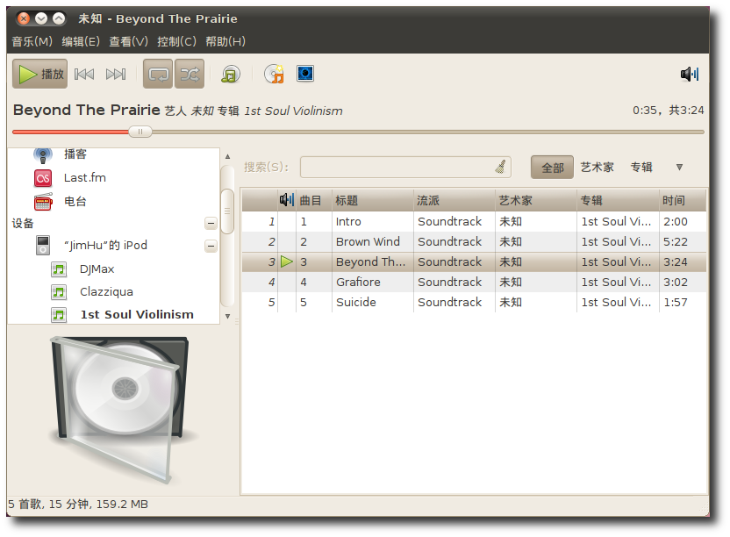Click the podcast icon beside 播客
The image size is (730, 537).
(x=43, y=155)
